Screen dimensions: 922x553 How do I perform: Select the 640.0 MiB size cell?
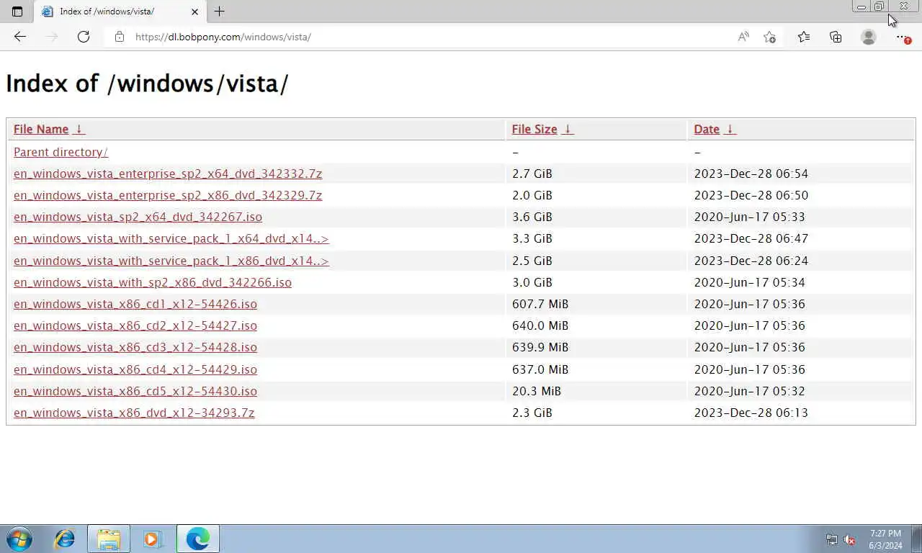tap(540, 325)
